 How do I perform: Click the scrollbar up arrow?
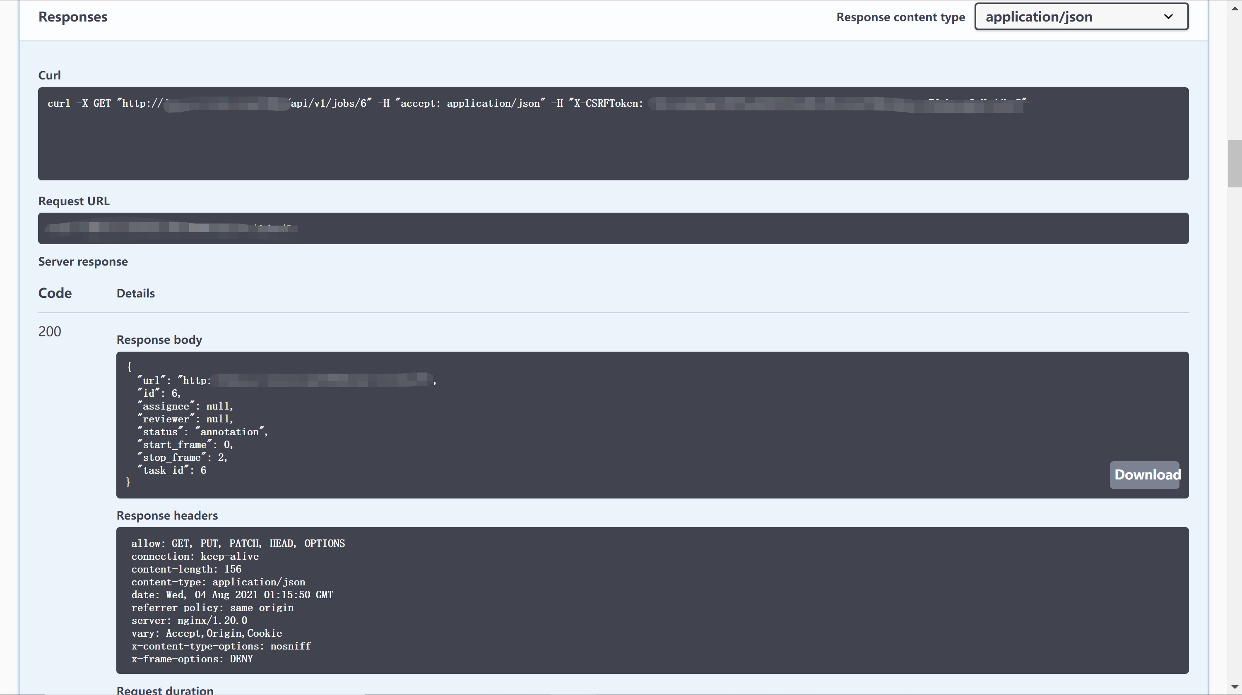pos(1234,9)
